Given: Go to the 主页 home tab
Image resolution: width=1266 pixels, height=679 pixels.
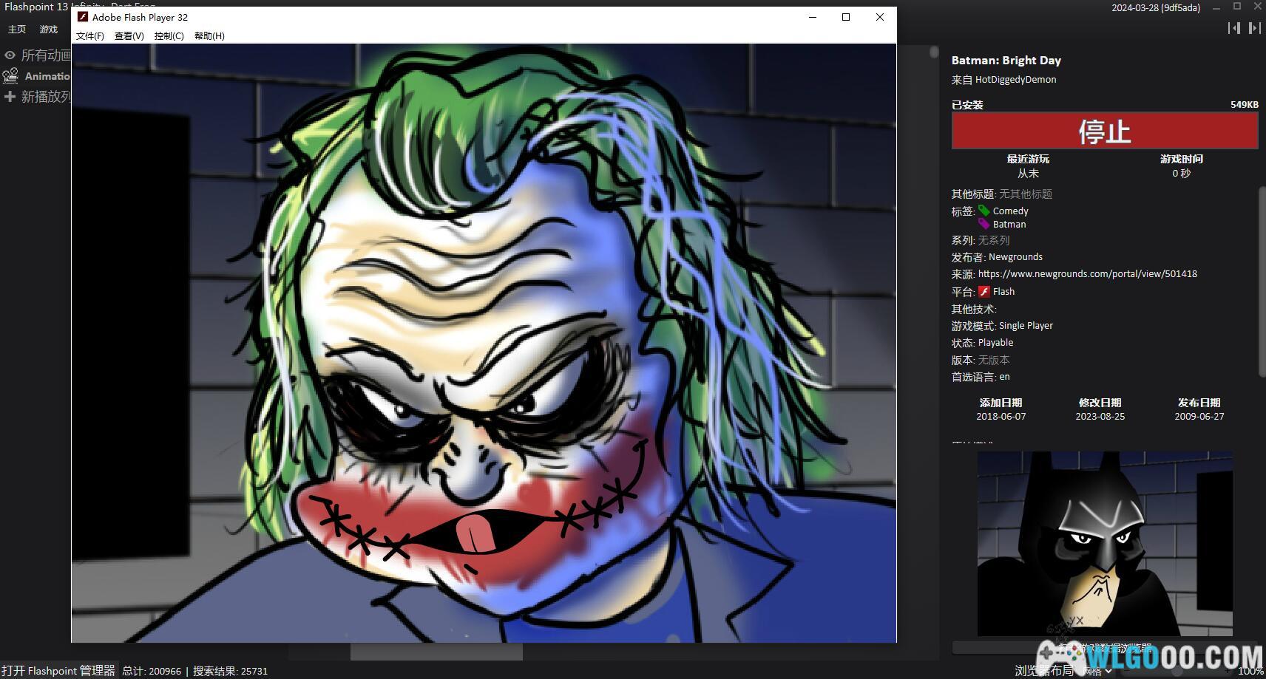Looking at the screenshot, I should 17,30.
